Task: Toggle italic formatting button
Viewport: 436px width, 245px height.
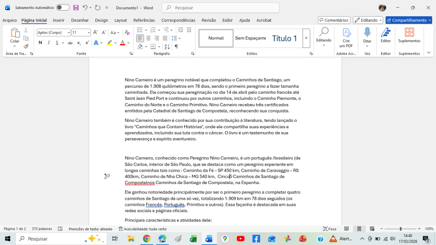Action: click(x=49, y=43)
